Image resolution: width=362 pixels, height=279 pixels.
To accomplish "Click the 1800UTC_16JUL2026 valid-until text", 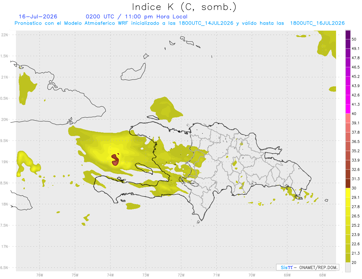I will (317, 23).
